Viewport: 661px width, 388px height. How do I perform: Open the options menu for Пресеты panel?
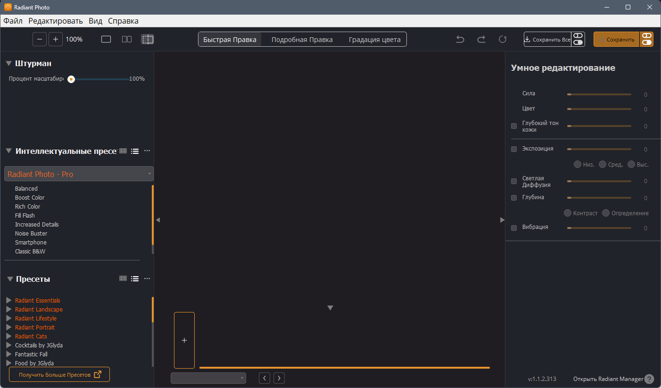(x=147, y=278)
